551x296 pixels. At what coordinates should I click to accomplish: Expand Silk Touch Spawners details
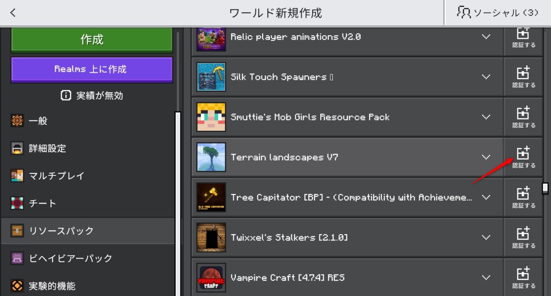pos(486,77)
